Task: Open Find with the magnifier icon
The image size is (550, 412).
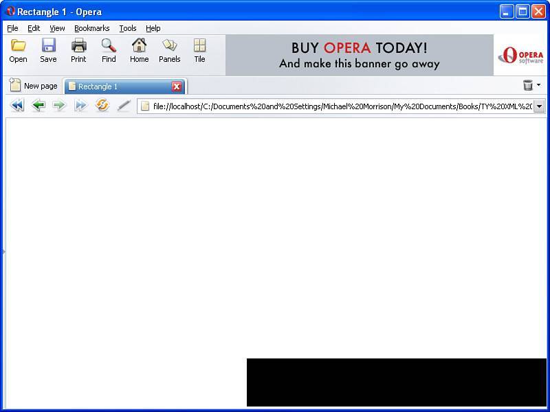Action: [109, 45]
